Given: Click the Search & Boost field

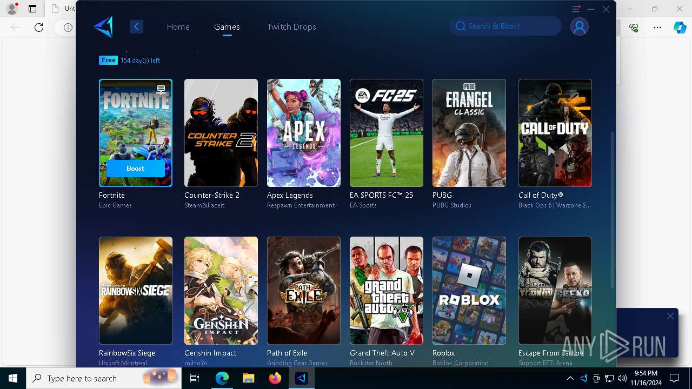Looking at the screenshot, I should point(505,26).
